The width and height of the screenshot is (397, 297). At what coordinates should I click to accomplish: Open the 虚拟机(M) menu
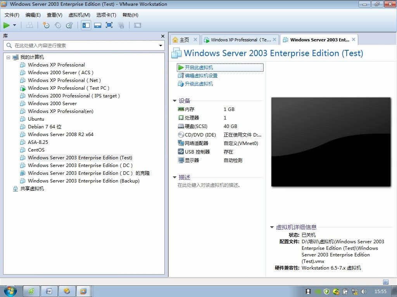pos(79,15)
